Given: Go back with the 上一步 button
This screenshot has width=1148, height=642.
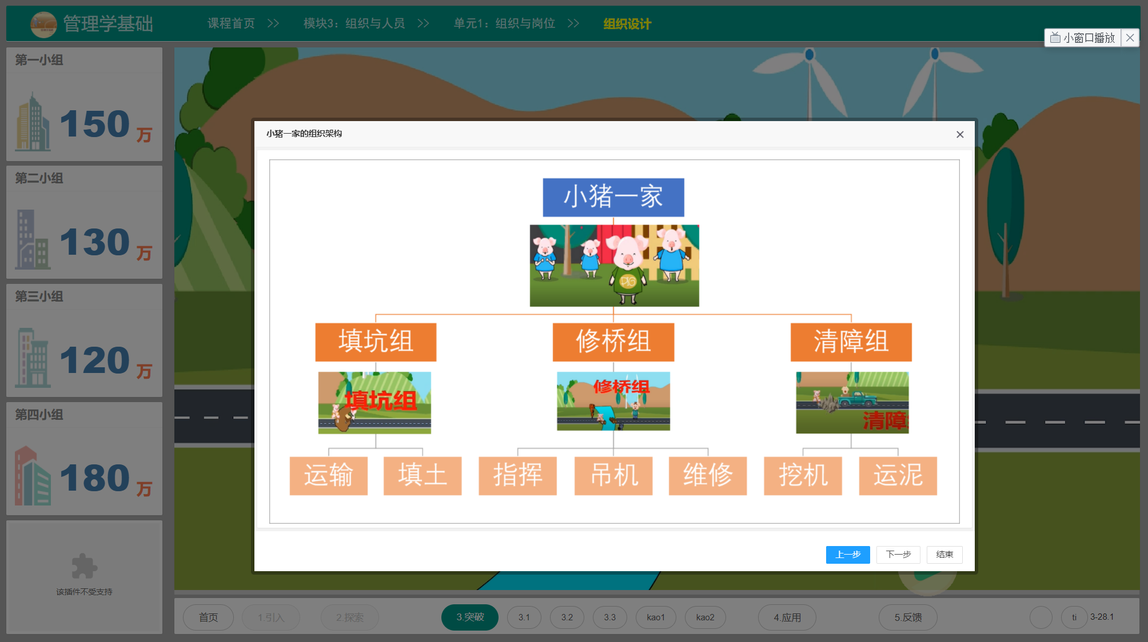Looking at the screenshot, I should coord(847,555).
